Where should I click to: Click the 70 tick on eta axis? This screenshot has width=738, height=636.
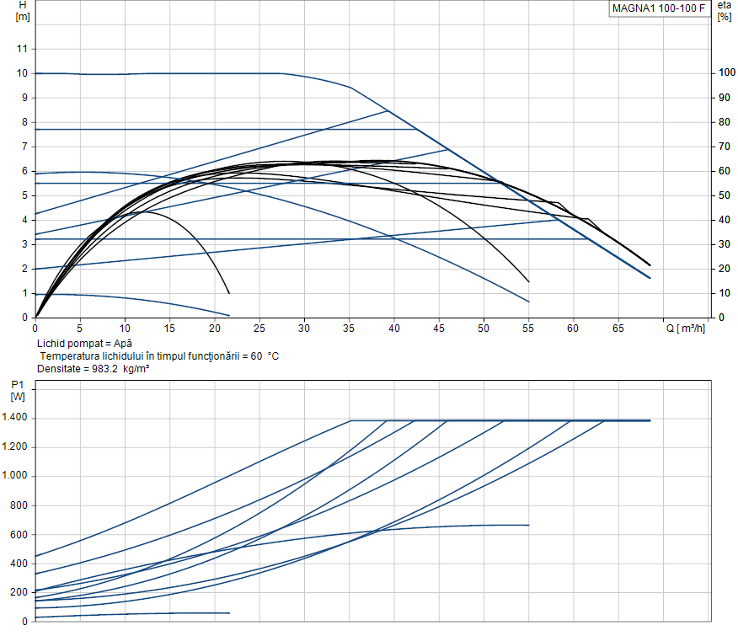(x=722, y=147)
